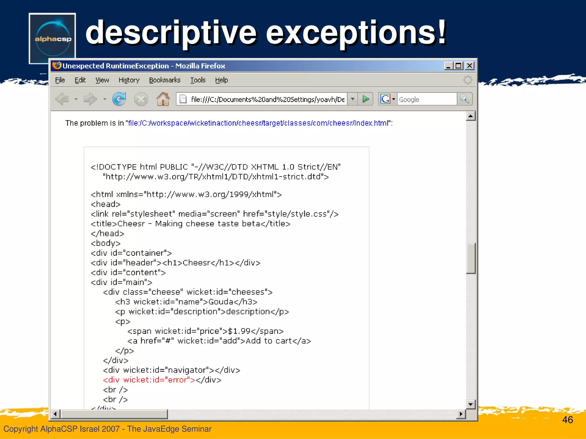Viewport: 586px width, 439px height.
Task: Open the Bookmarks menu
Action: 165,80
